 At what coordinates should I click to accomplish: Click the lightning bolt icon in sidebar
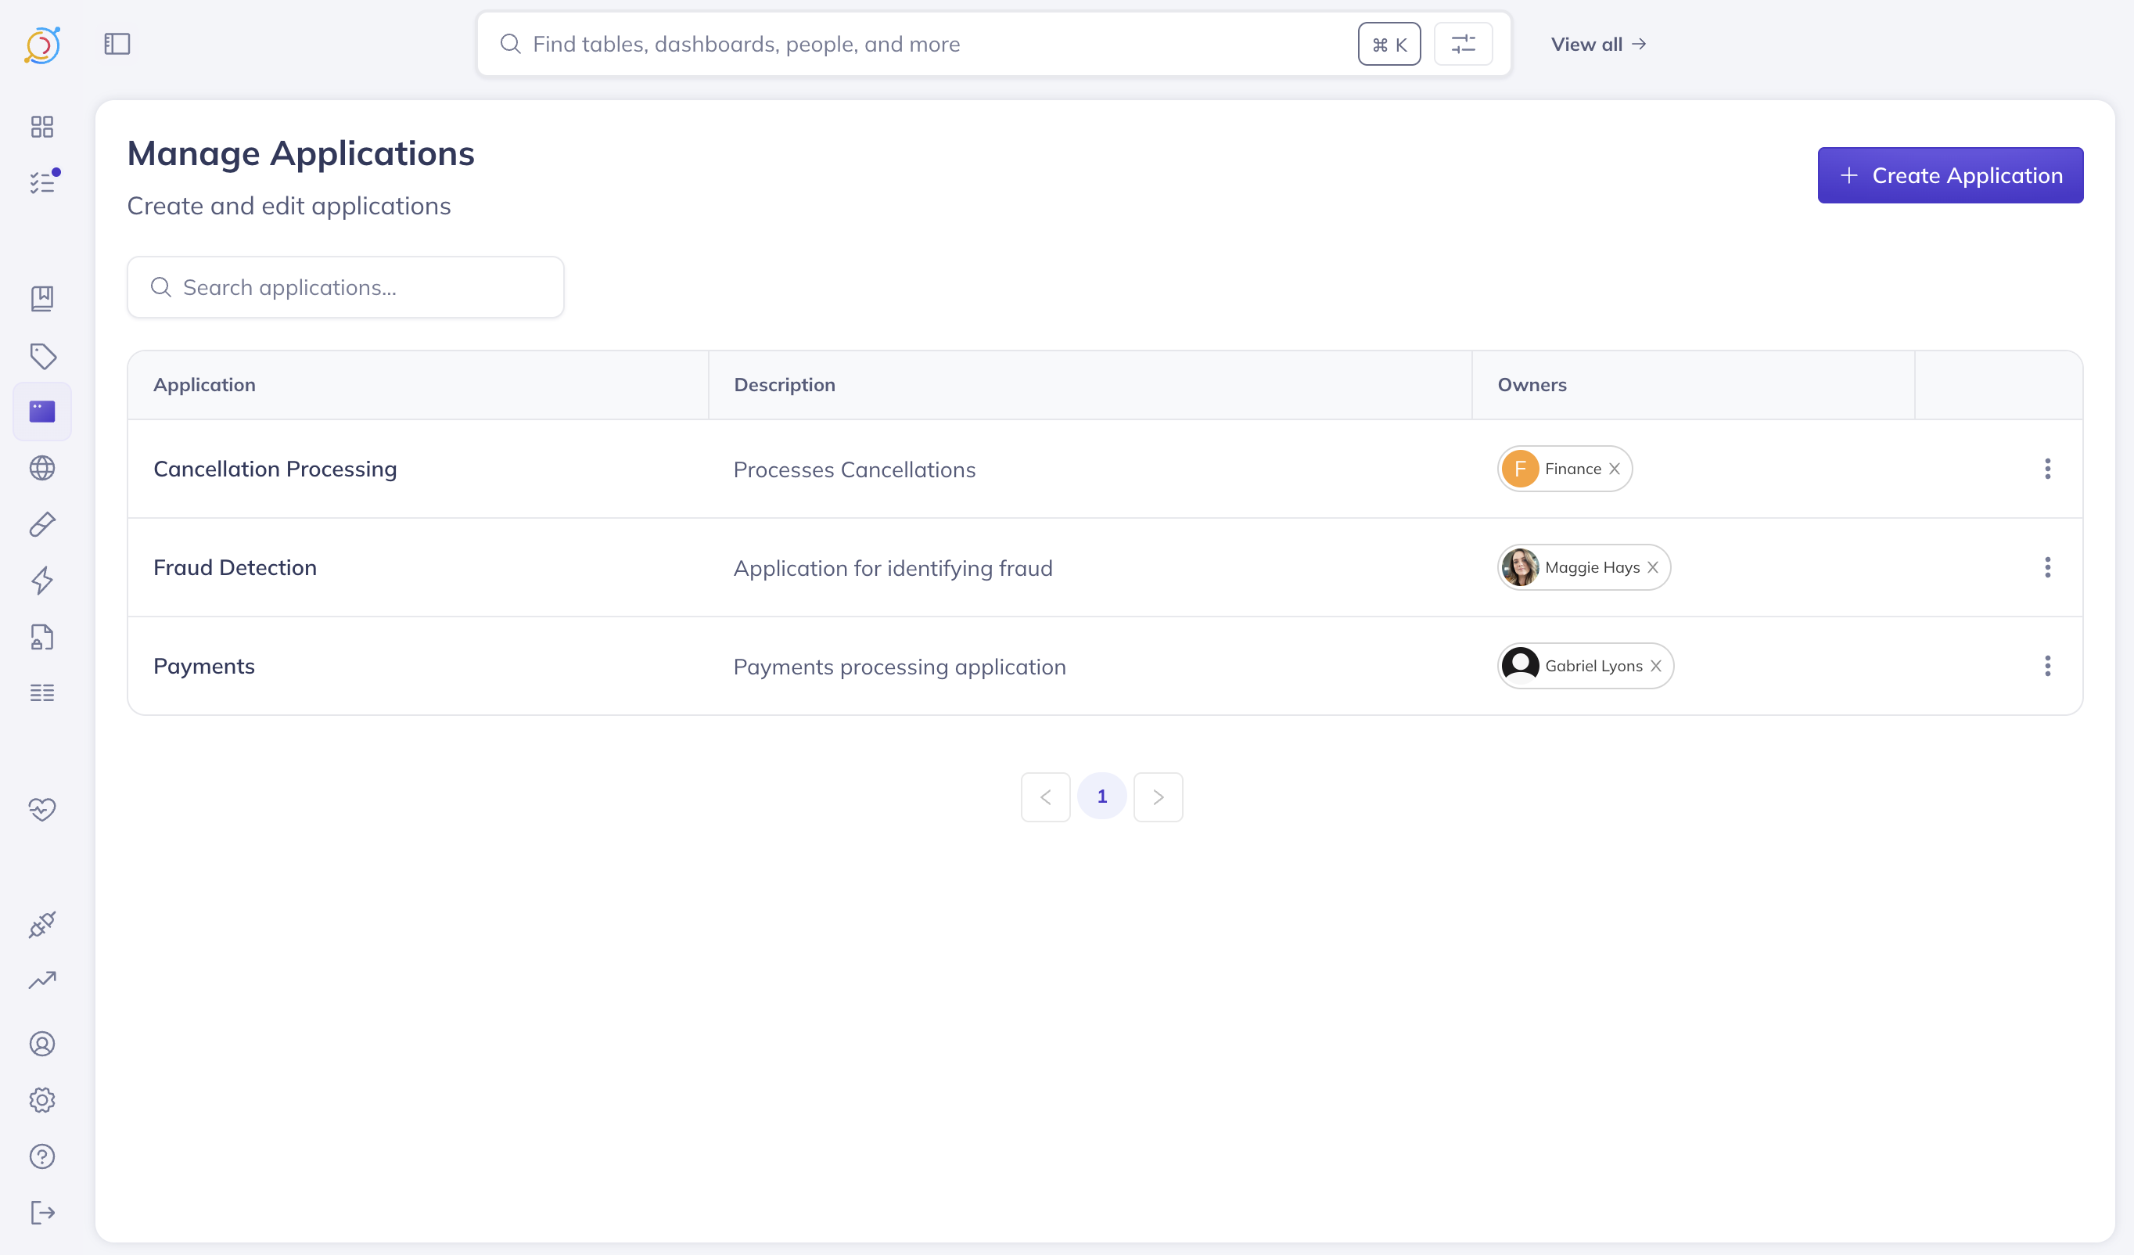click(41, 581)
